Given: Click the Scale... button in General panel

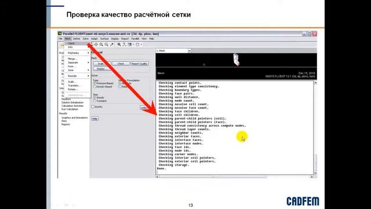Looking at the screenshot, I should coord(102,64).
